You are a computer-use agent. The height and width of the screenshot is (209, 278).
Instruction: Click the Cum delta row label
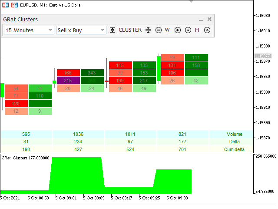pos(235,149)
